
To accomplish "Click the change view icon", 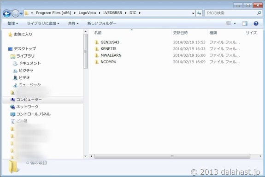I will (x=228, y=24).
